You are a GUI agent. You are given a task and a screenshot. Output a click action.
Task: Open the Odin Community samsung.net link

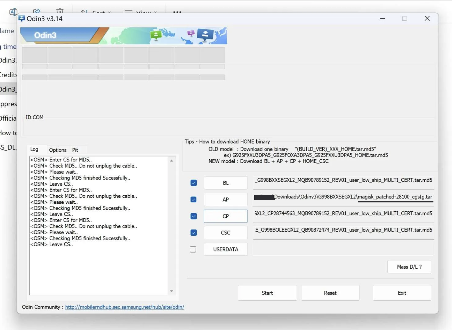pos(125,307)
